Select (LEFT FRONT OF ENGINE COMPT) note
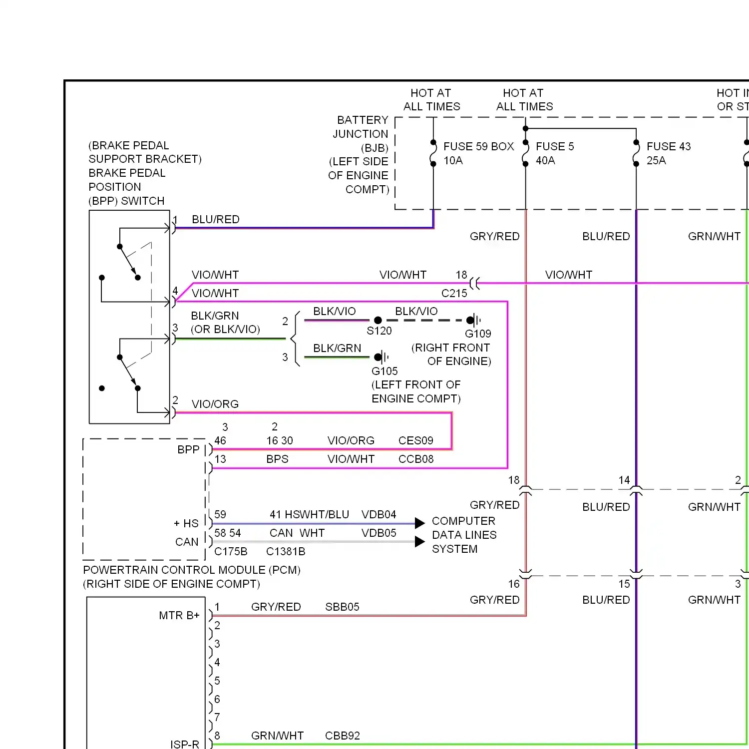This screenshot has height=749, width=749. 416,391
